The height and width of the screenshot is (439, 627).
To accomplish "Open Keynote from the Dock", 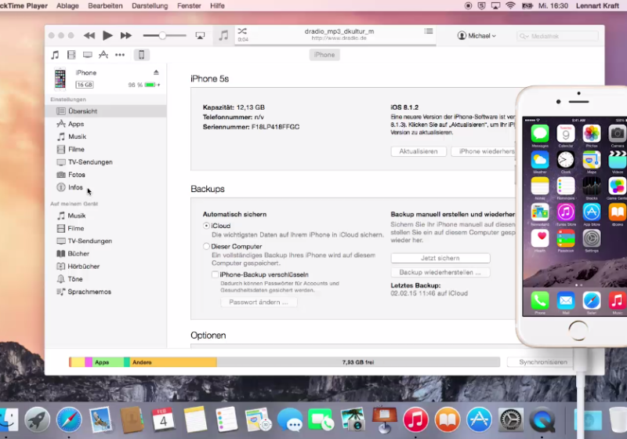I will [x=384, y=419].
